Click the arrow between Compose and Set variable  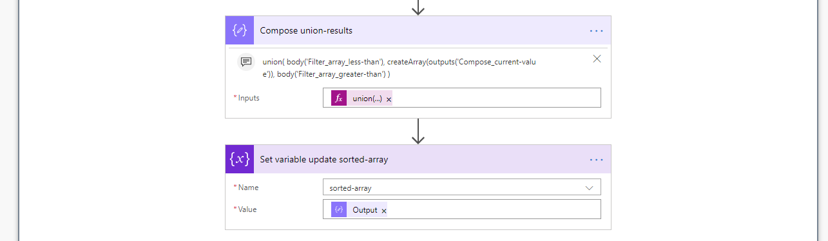419,131
